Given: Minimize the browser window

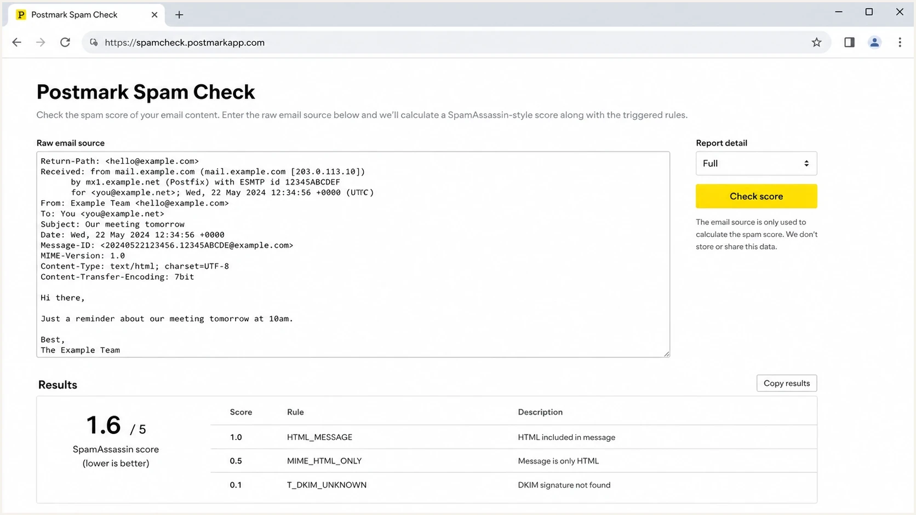Looking at the screenshot, I should pyautogui.click(x=838, y=11).
